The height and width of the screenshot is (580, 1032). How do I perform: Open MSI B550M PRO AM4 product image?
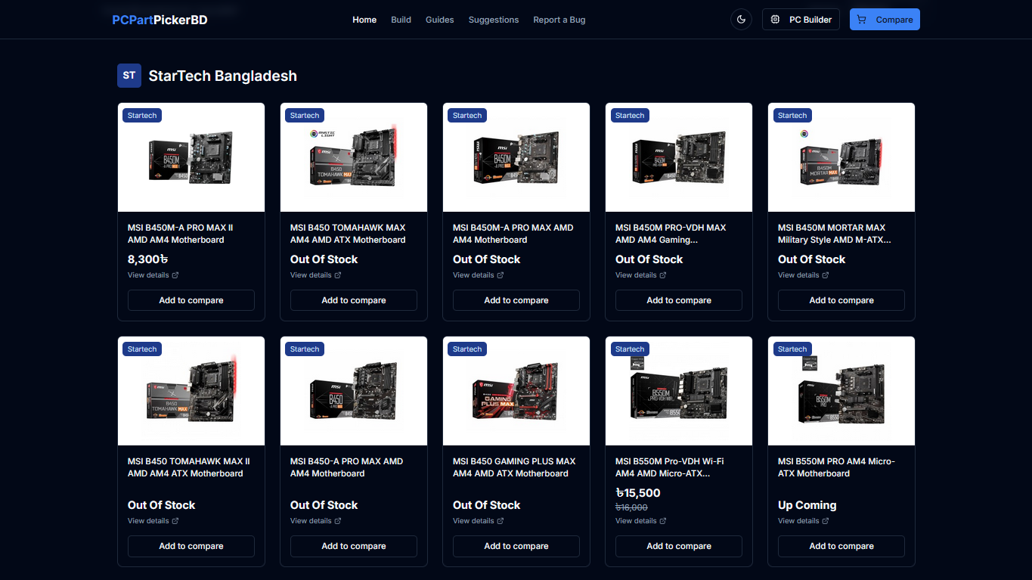(x=841, y=391)
